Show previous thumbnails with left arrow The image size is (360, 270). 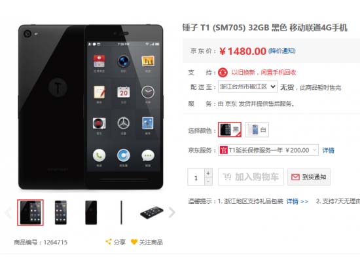(8, 212)
